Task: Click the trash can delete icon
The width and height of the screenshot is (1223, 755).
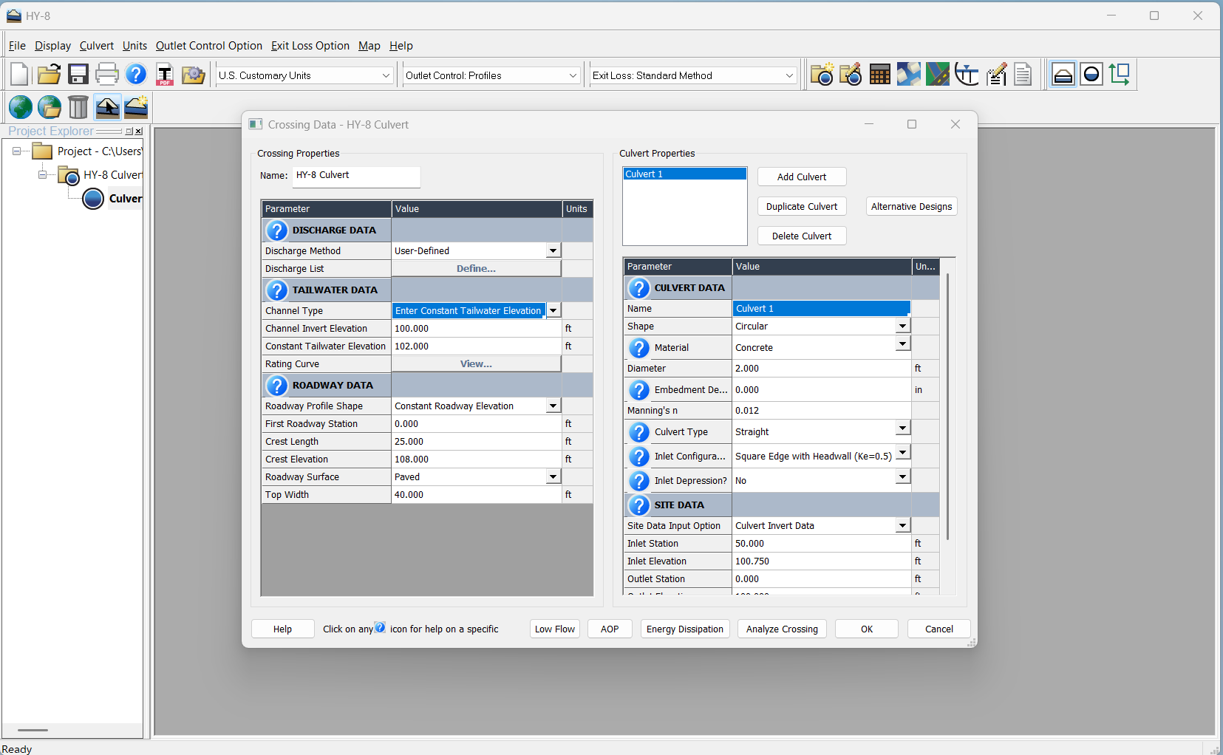Action: (78, 107)
